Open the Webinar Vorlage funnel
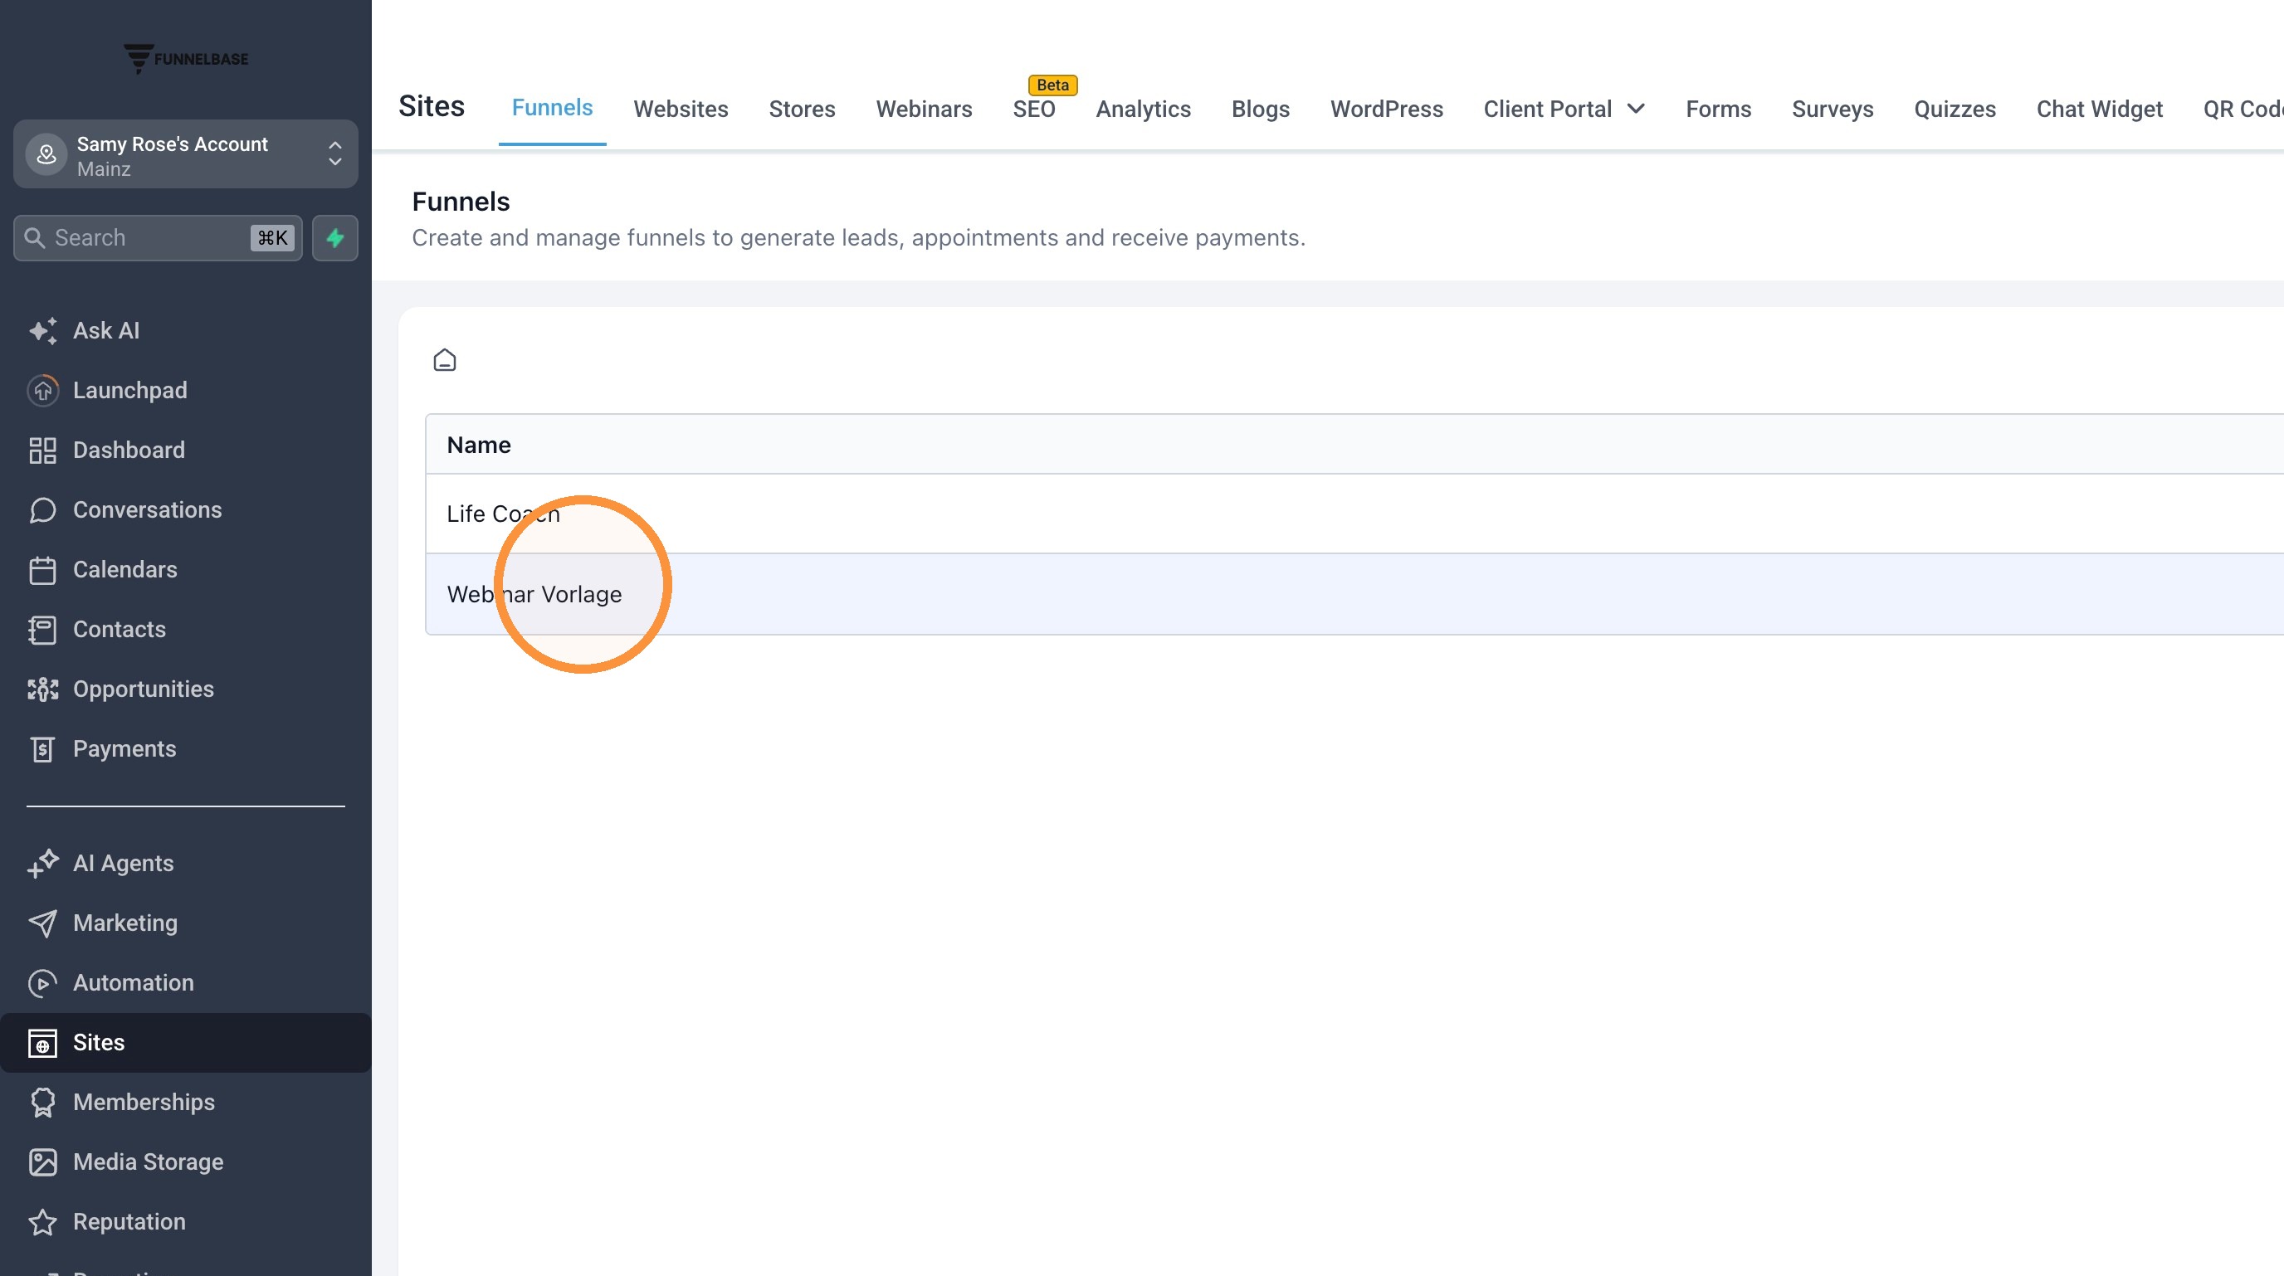Screen dimensions: 2284x1276 click(534, 595)
